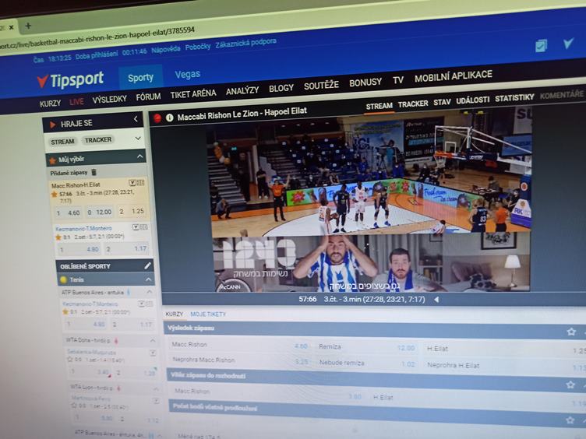The width and height of the screenshot is (586, 439).
Task: Open statistics icon for Macc Rishon-H.Eilat sidebar match
Action: click(140, 183)
